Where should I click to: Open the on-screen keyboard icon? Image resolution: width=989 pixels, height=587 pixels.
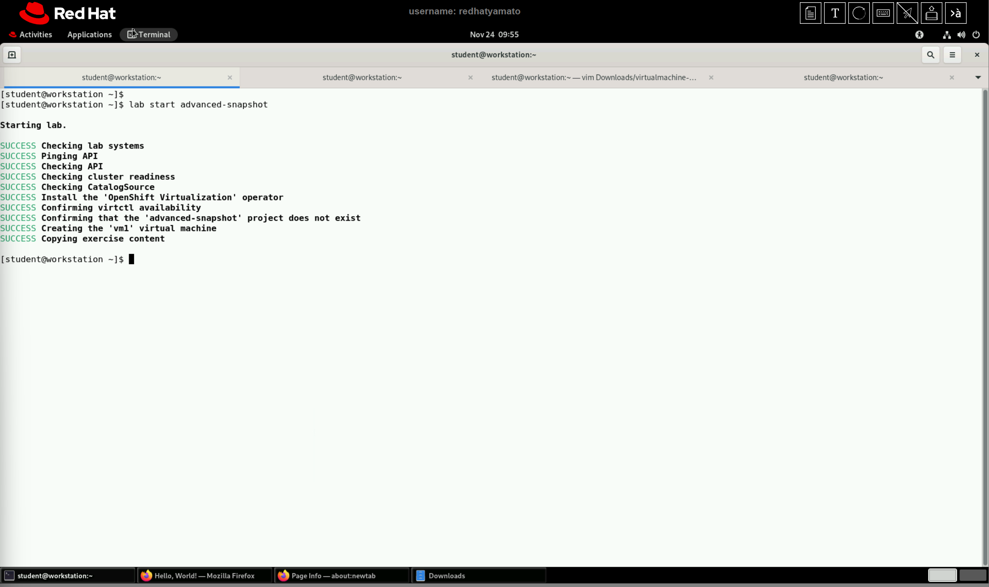[883, 13]
